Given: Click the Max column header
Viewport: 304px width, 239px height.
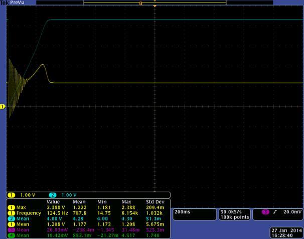Looking at the screenshot, I should pyautogui.click(x=126, y=202).
